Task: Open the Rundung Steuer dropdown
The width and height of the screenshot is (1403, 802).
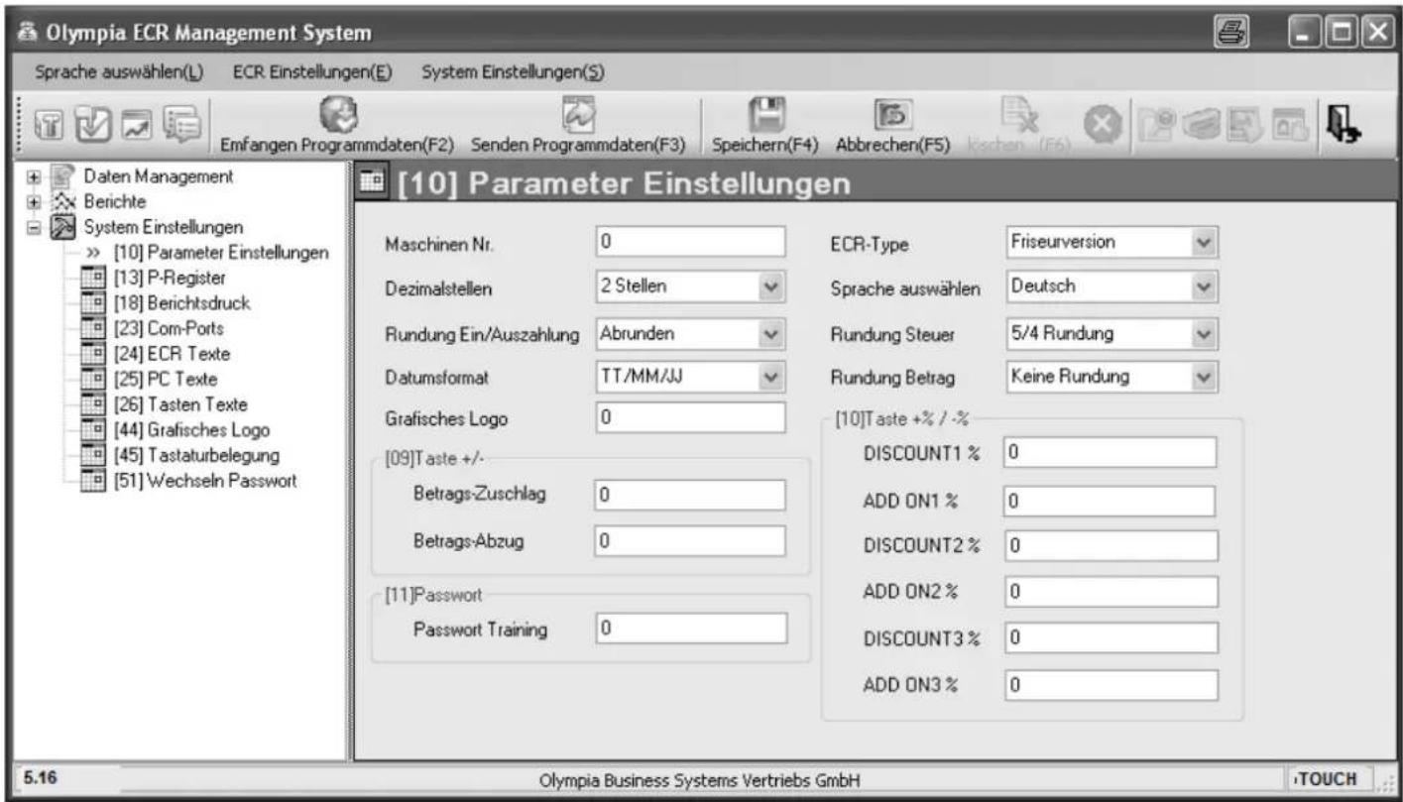Action: pos(1204,334)
